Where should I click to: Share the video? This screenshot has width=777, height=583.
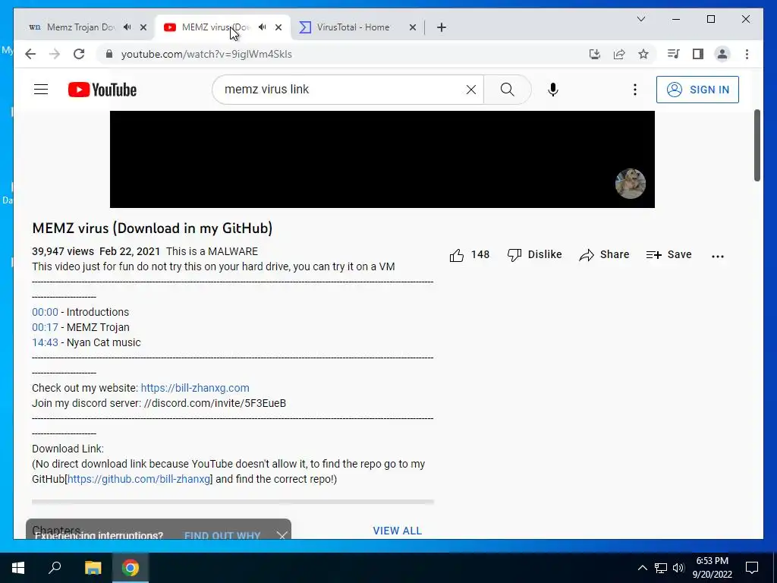tap(604, 254)
